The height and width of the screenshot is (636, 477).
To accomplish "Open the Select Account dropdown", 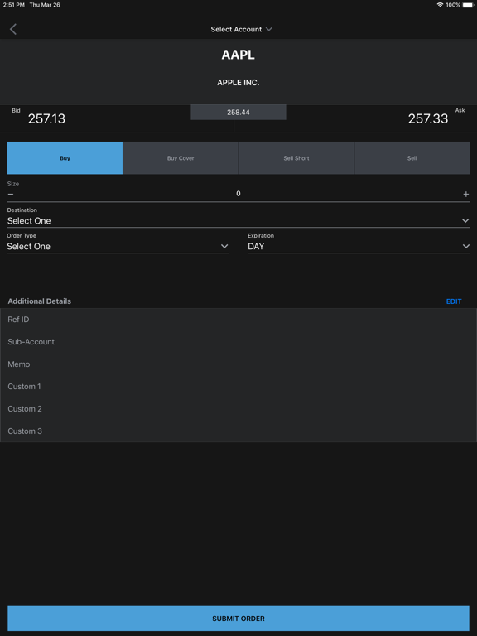I will (x=241, y=29).
